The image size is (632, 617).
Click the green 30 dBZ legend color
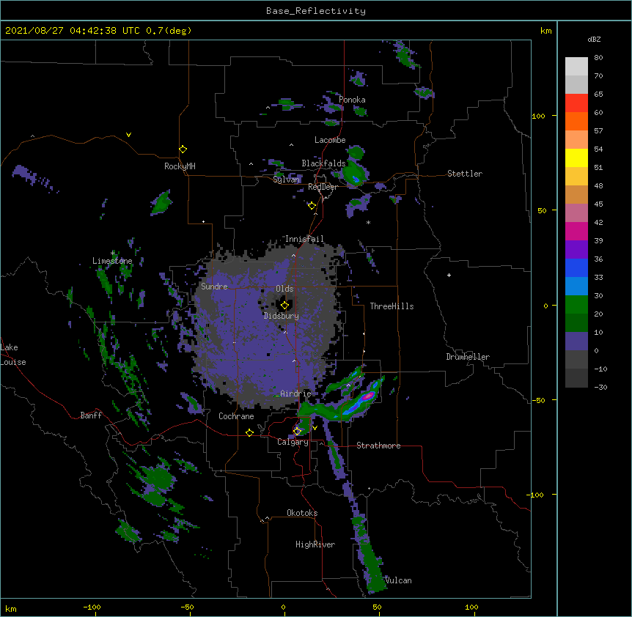pyautogui.click(x=576, y=305)
